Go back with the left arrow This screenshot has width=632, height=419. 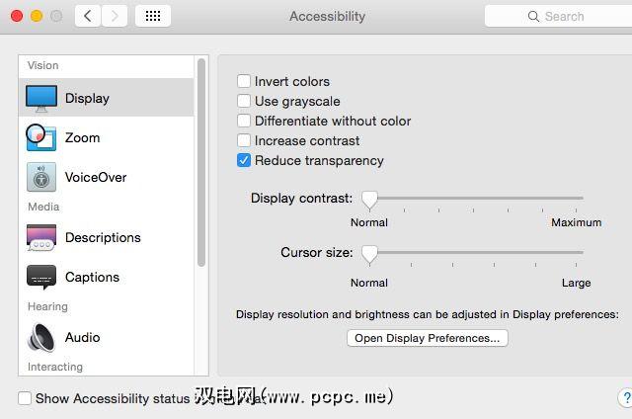88,16
